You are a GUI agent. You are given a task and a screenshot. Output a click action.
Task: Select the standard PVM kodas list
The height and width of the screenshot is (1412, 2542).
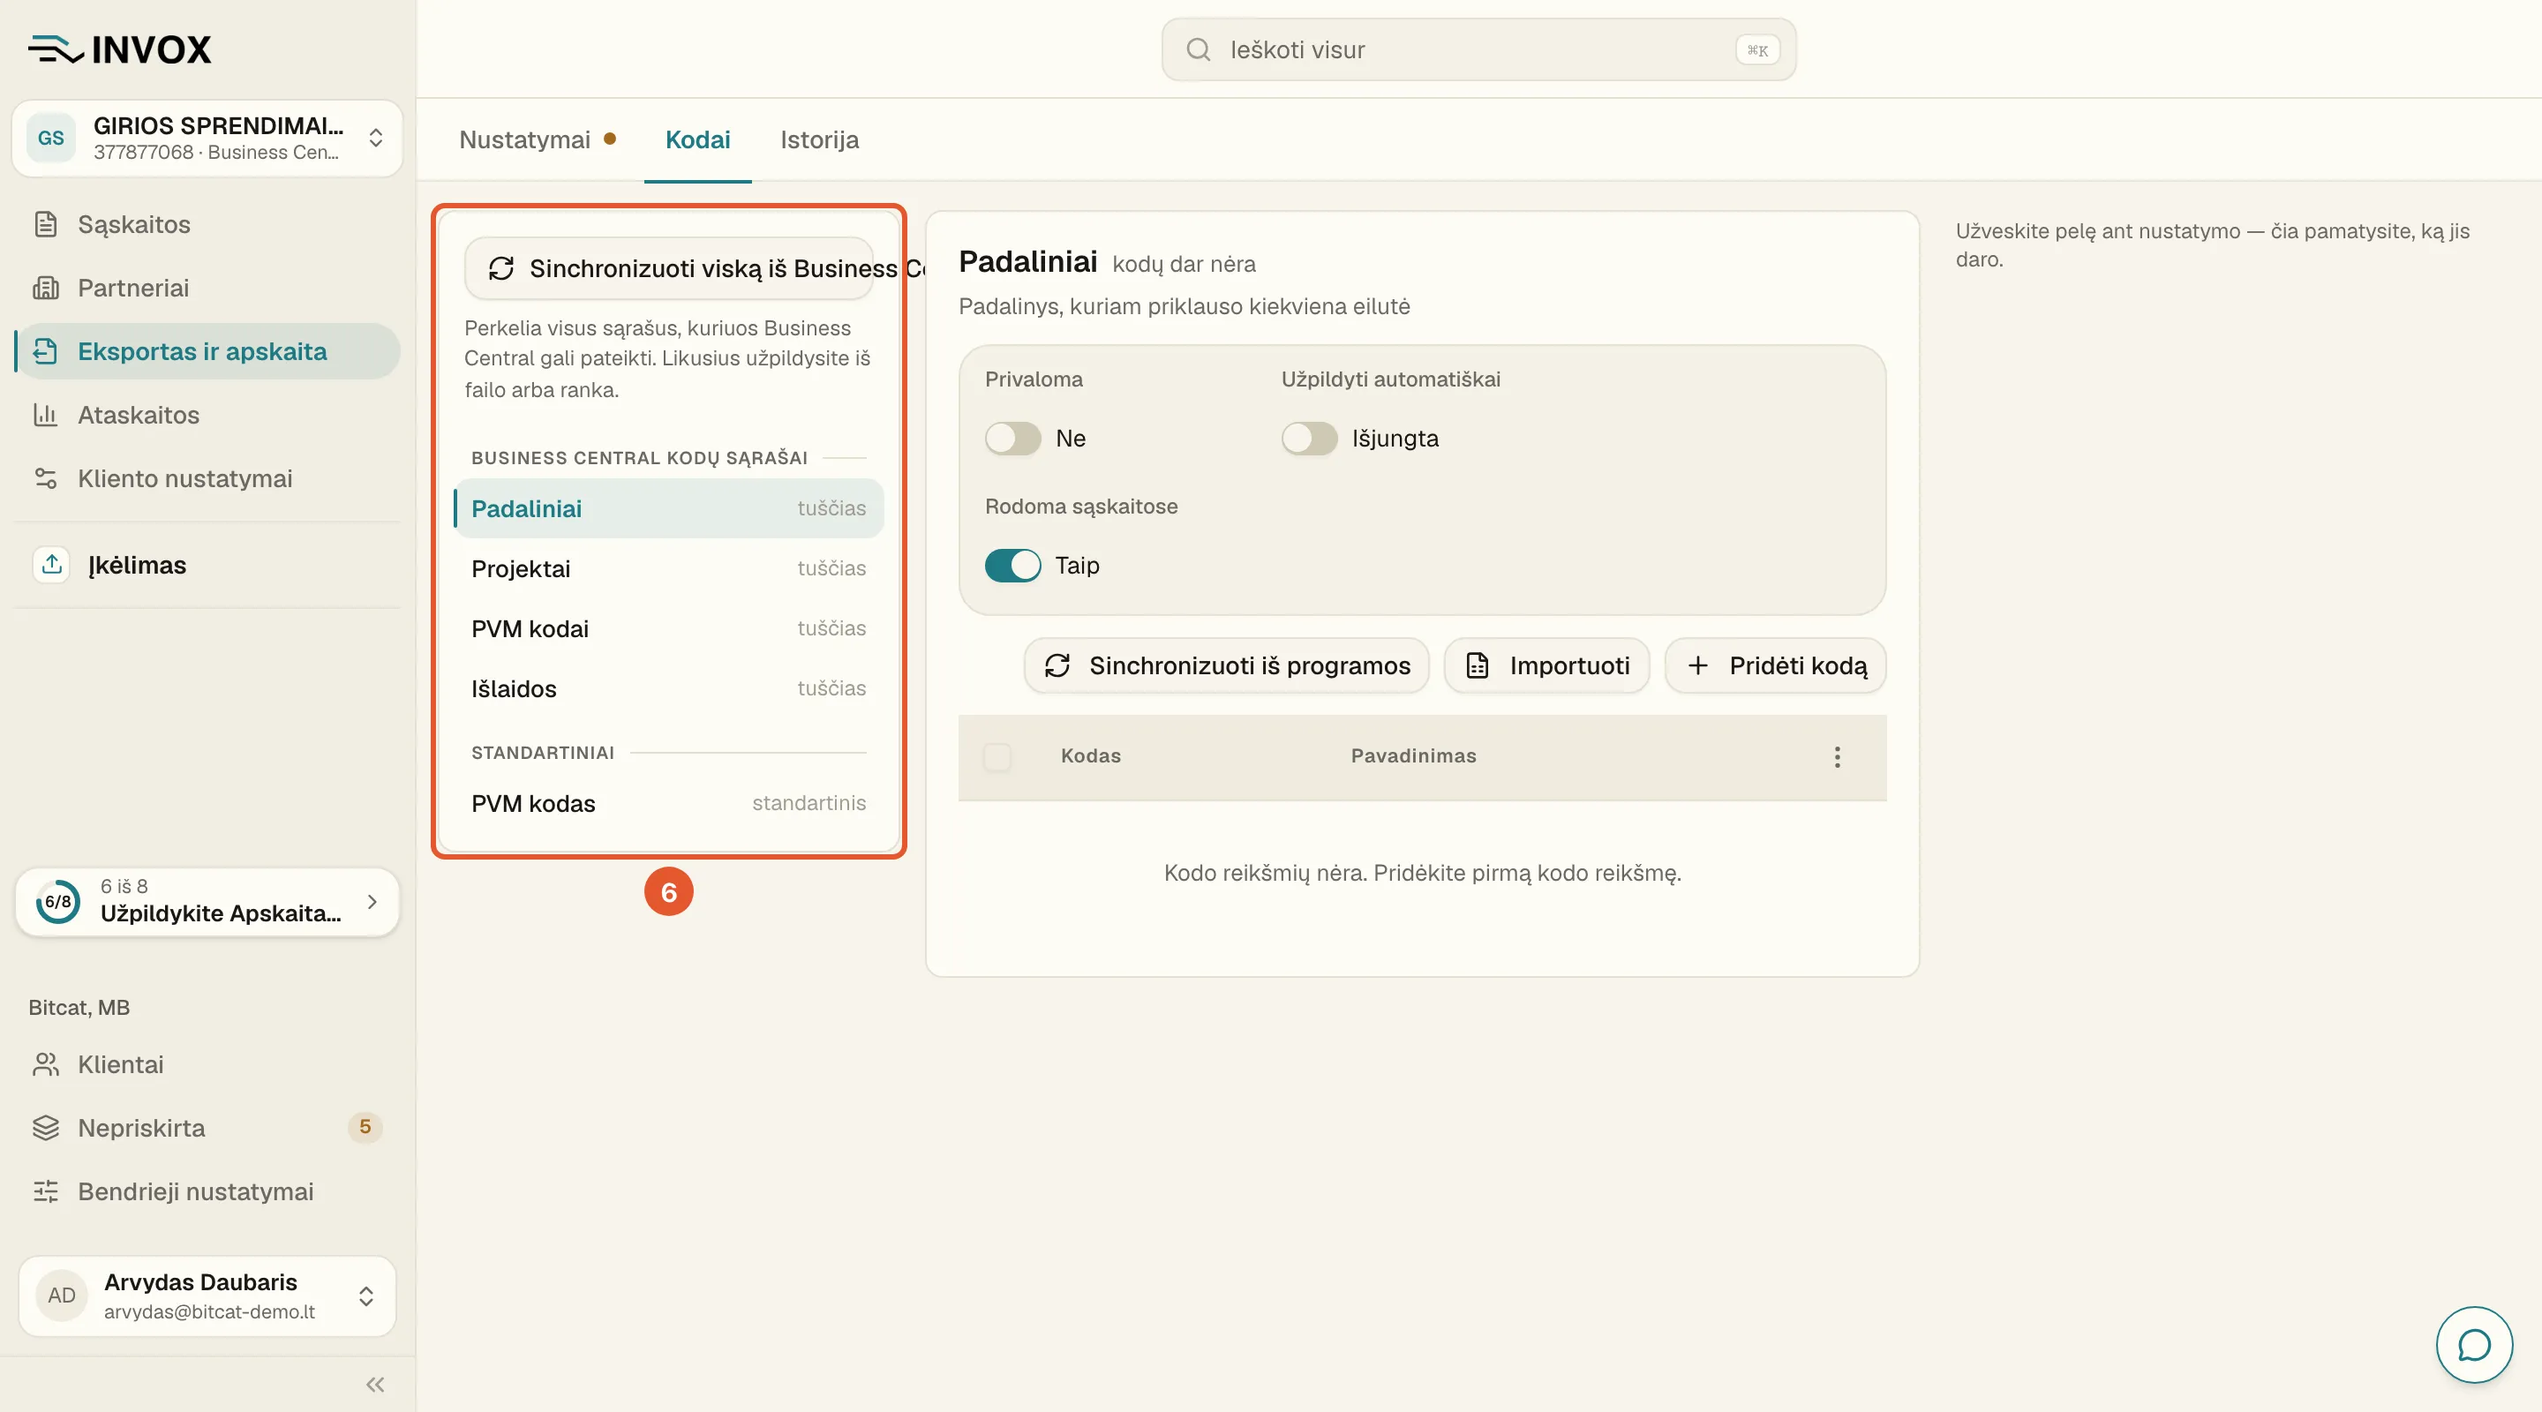668,803
